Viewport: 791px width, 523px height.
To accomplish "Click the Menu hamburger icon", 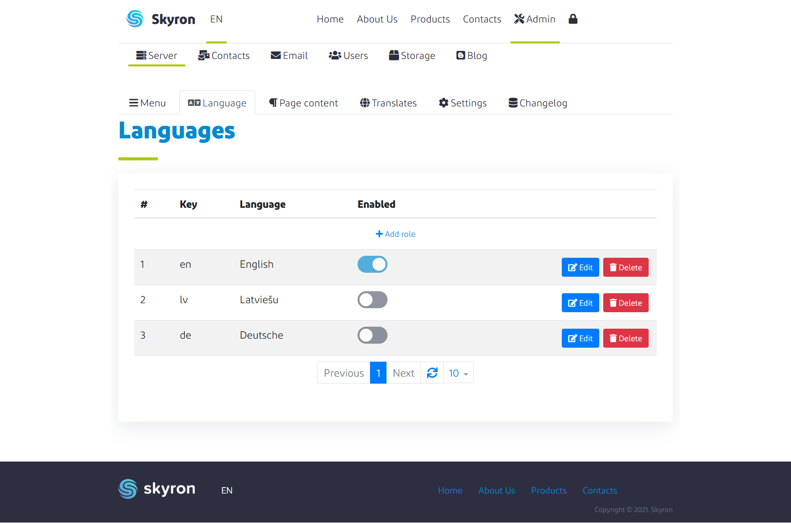I will pyautogui.click(x=133, y=103).
